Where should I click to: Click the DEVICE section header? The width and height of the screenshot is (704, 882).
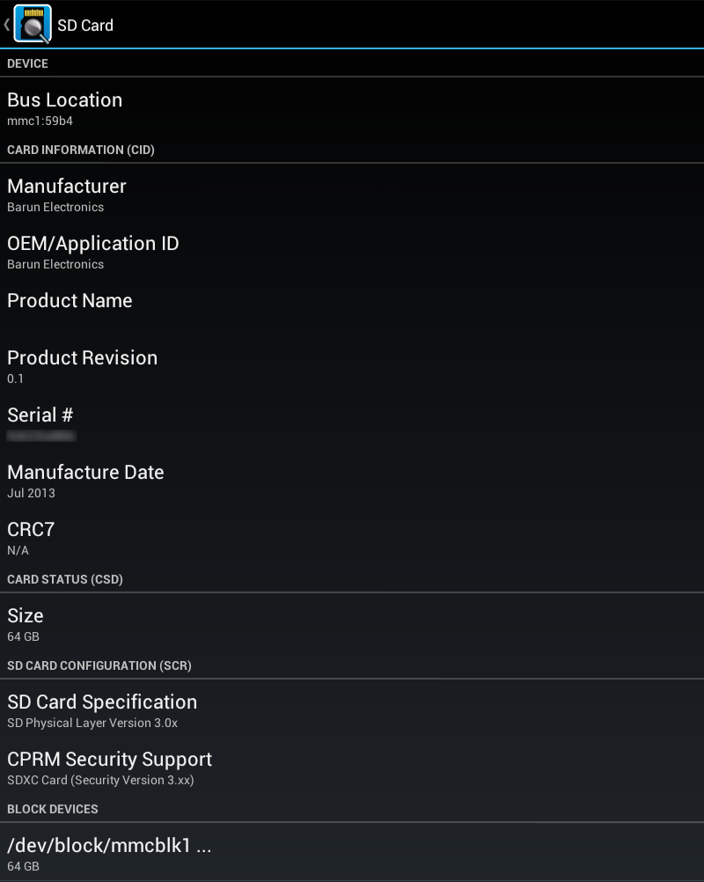(x=27, y=63)
